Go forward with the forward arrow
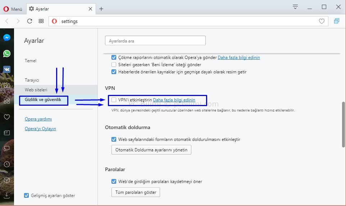Image resolution: width=346 pixels, height=206 pixels. click(18, 21)
